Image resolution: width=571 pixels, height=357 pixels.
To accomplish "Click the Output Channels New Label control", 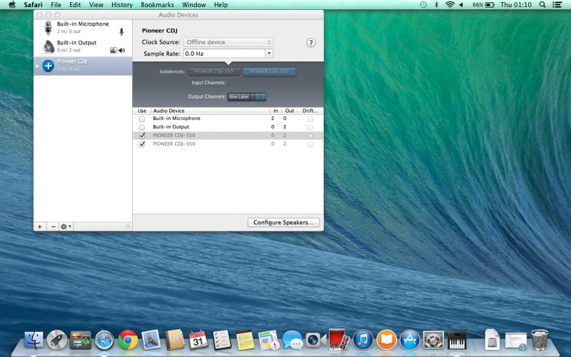I will click(x=246, y=96).
